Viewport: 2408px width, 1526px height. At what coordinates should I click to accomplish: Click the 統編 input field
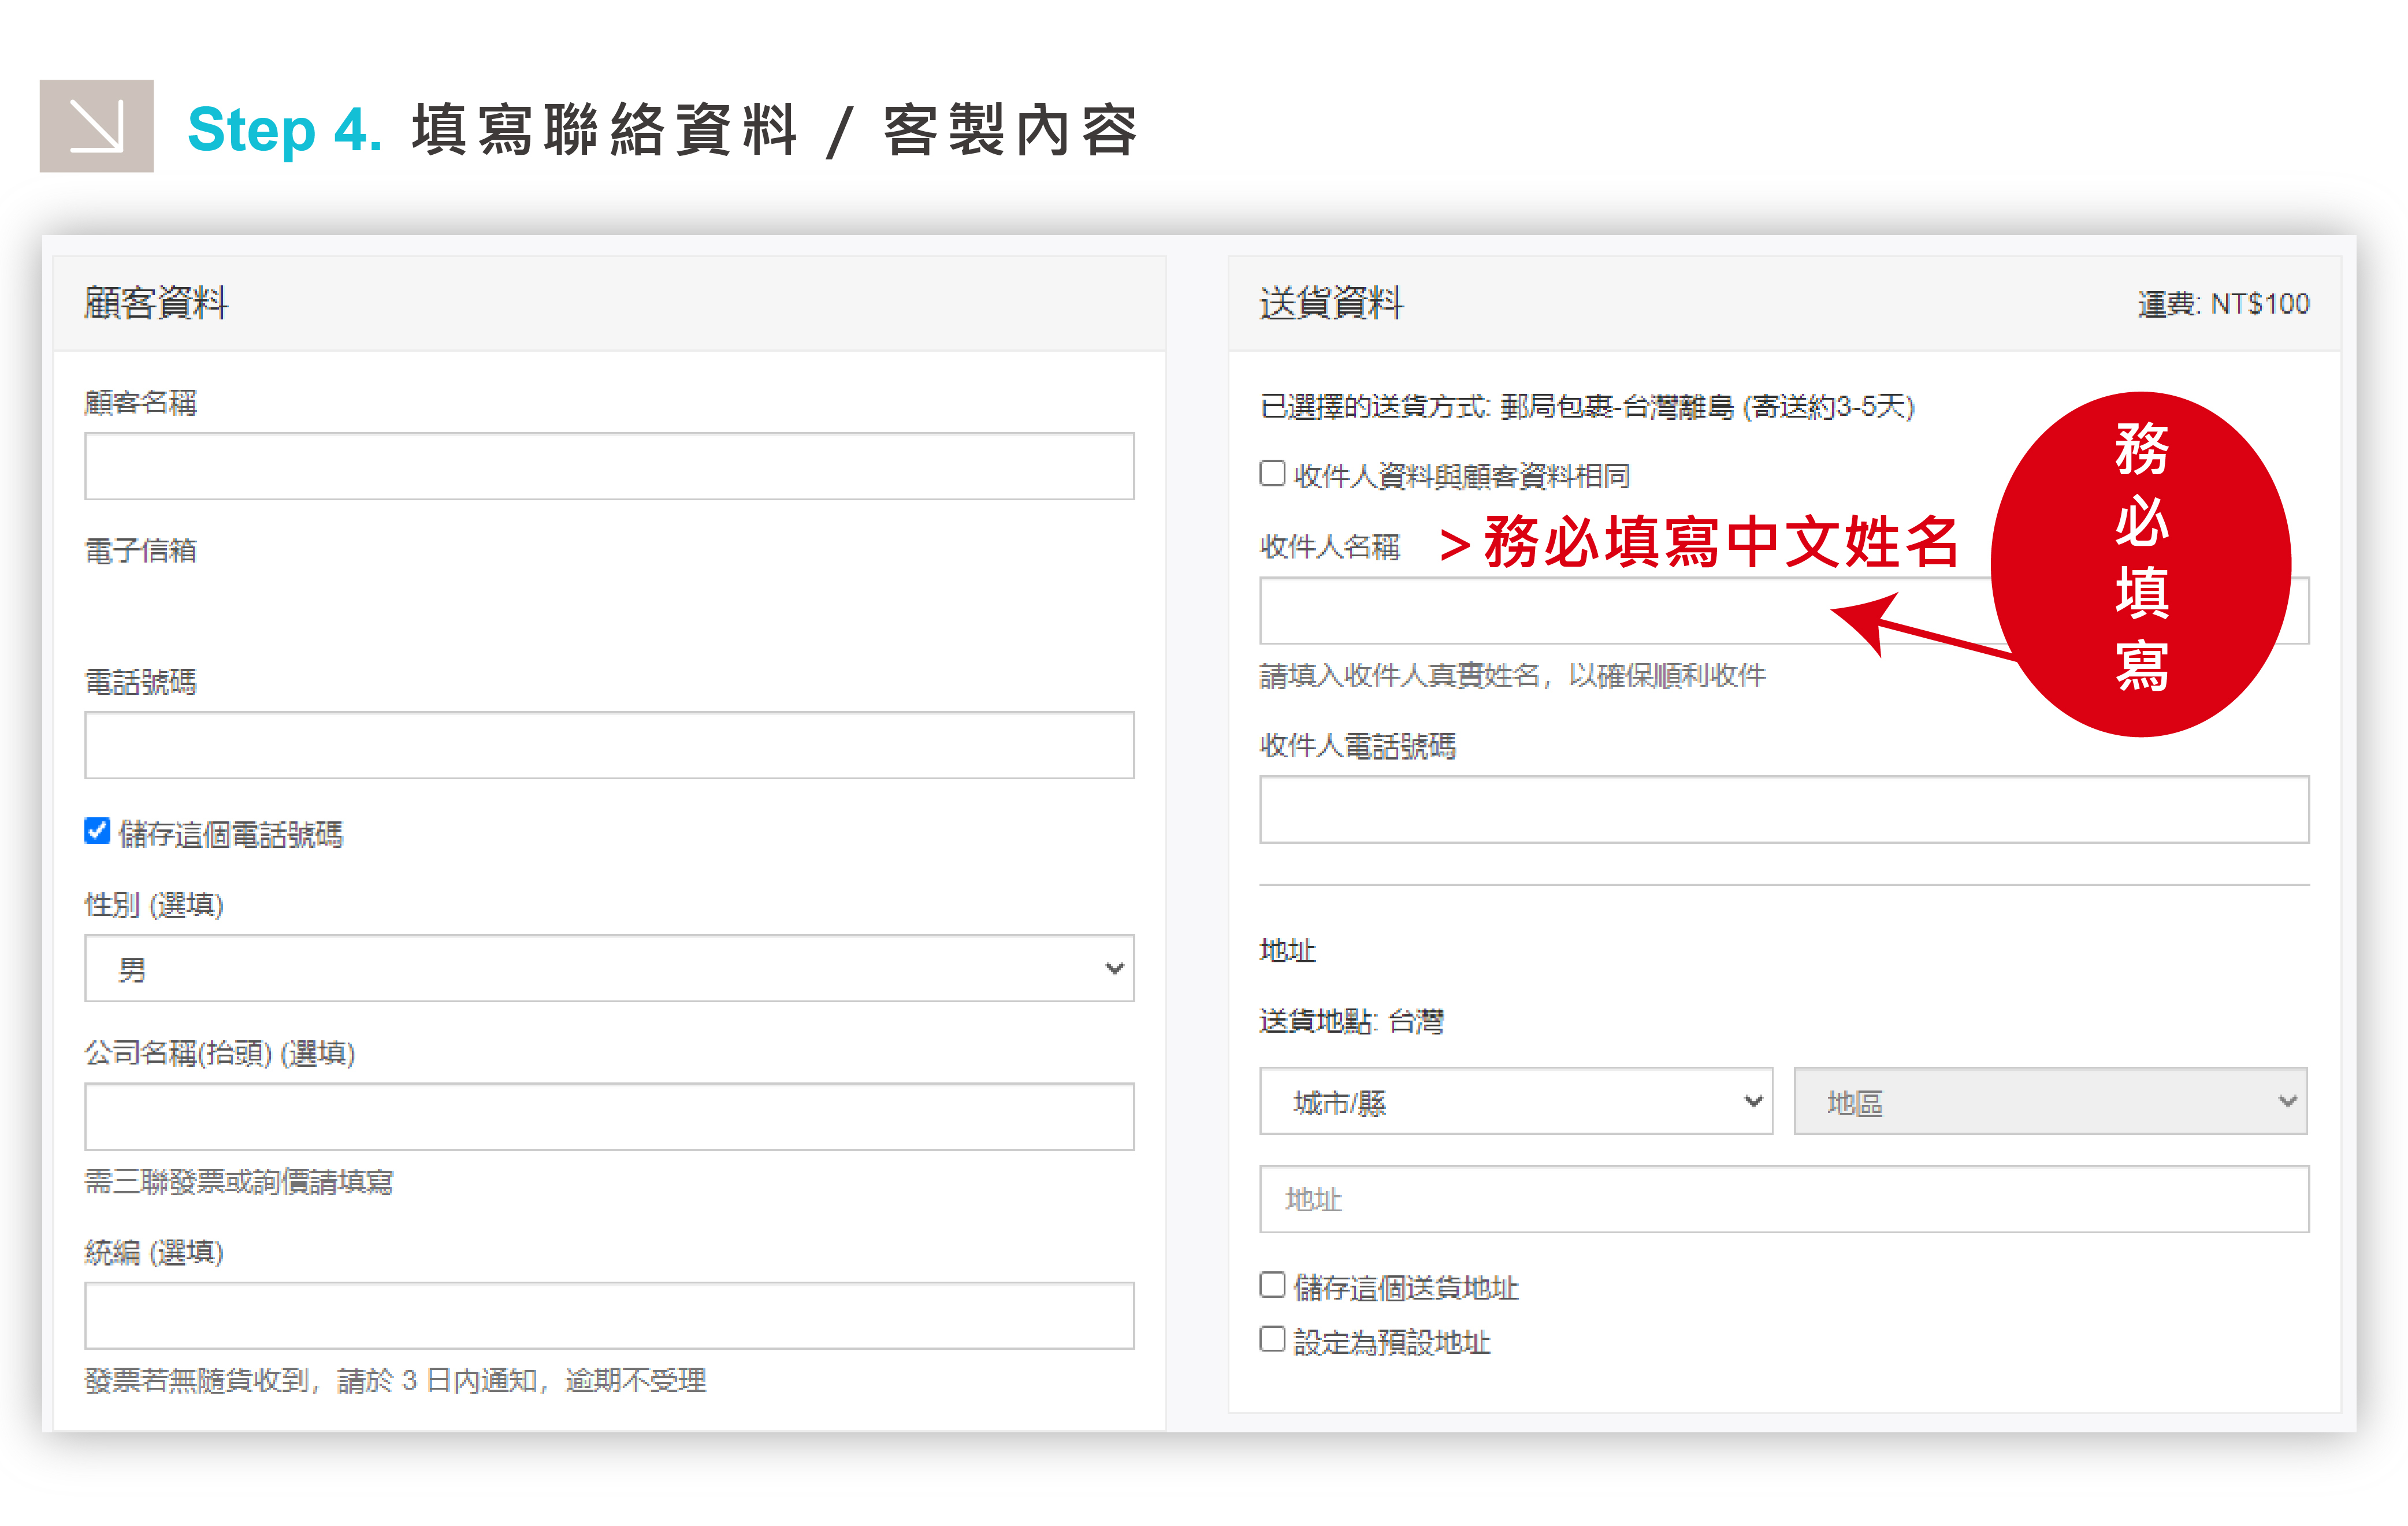pyautogui.click(x=609, y=1315)
